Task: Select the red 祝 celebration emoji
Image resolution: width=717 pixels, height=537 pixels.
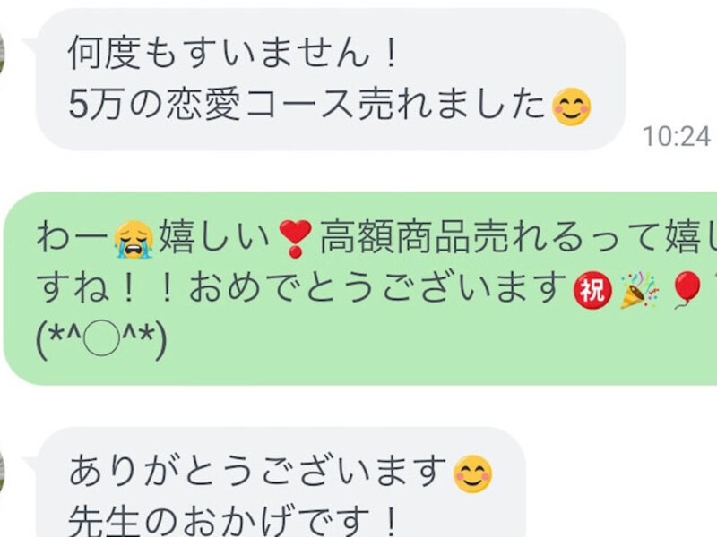Action: (592, 290)
